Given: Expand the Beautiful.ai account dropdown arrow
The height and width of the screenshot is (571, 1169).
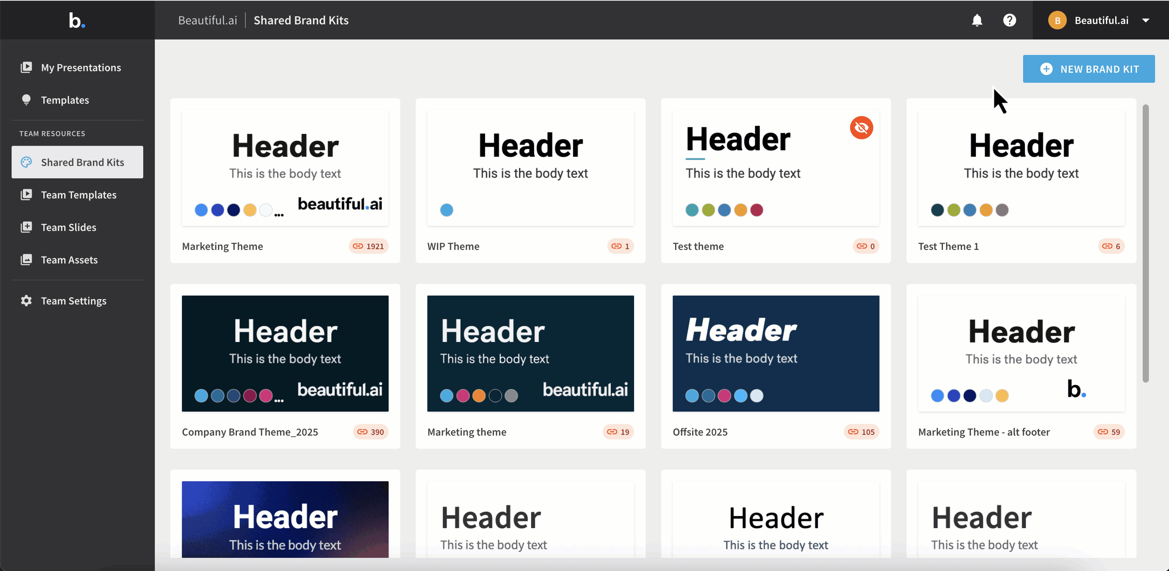Looking at the screenshot, I should 1145,21.
